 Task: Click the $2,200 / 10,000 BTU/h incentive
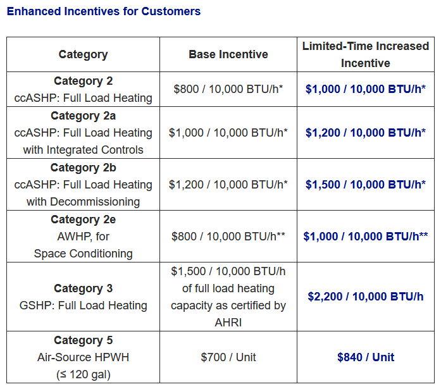[366, 297]
